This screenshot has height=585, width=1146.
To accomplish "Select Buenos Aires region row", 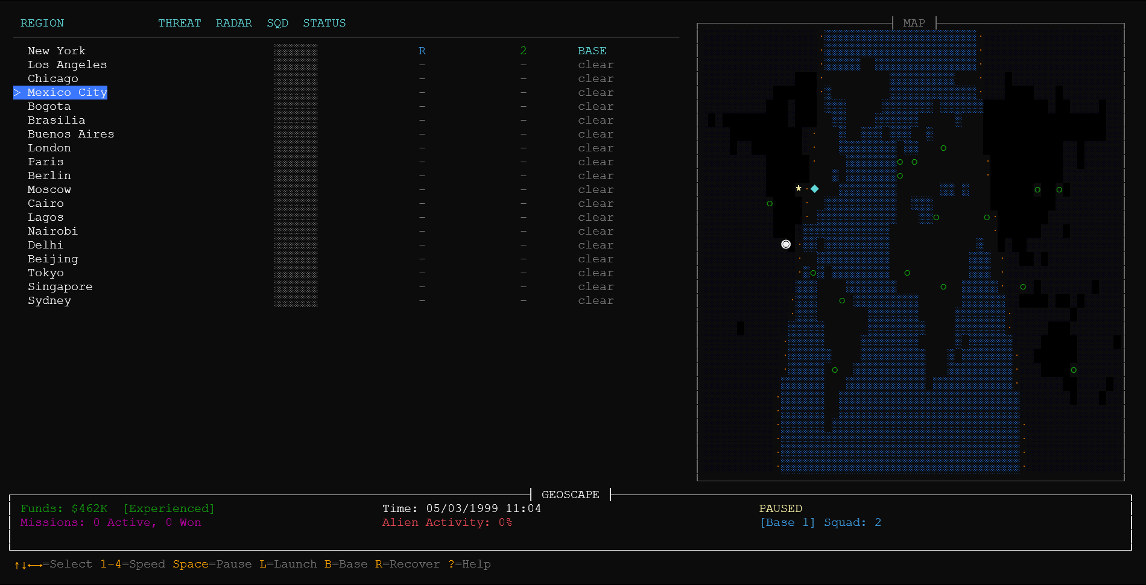I will coord(71,134).
